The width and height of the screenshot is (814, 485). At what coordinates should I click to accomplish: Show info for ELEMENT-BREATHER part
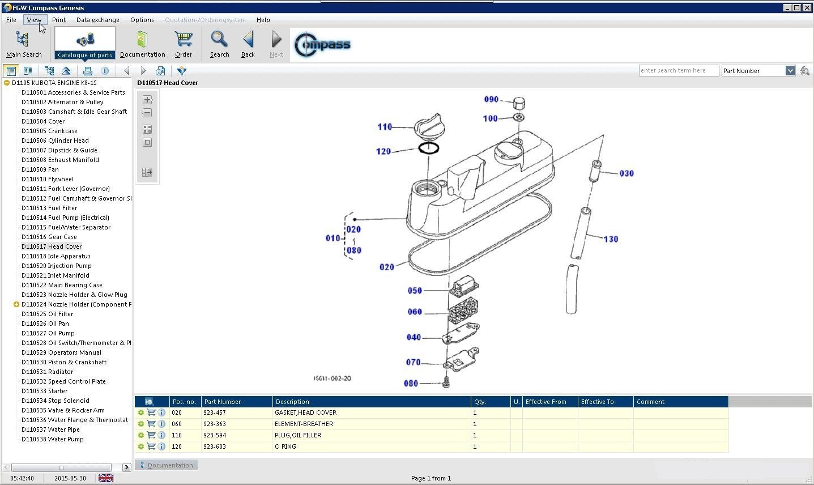point(161,424)
